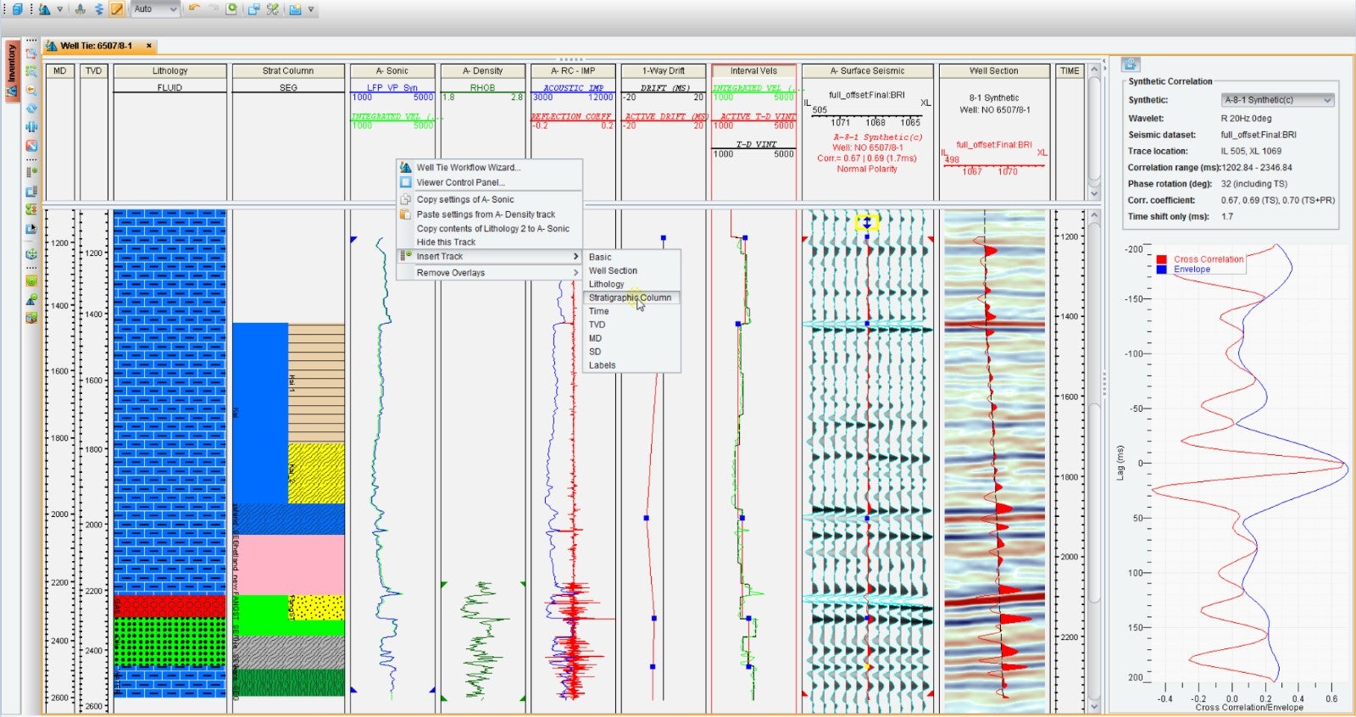Click the blue zigzag log curve icon
This screenshot has height=717, width=1356.
[98, 9]
